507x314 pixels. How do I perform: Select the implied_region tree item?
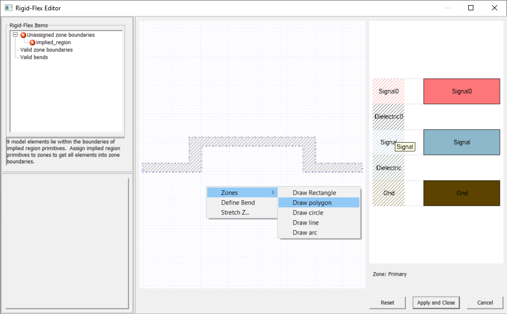pos(53,42)
